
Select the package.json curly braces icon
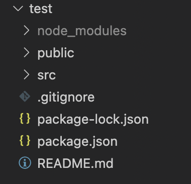click(x=25, y=141)
